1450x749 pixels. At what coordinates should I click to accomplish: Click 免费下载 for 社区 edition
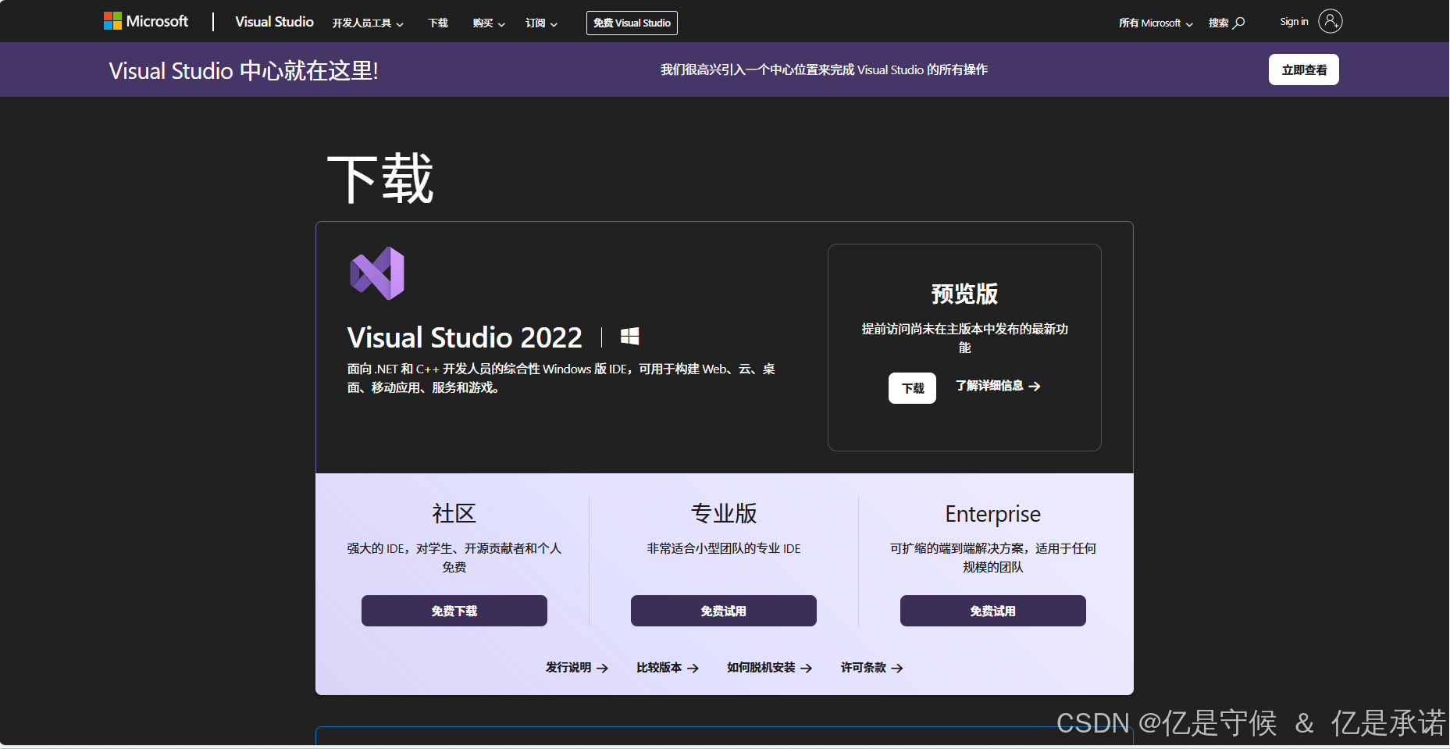454,611
